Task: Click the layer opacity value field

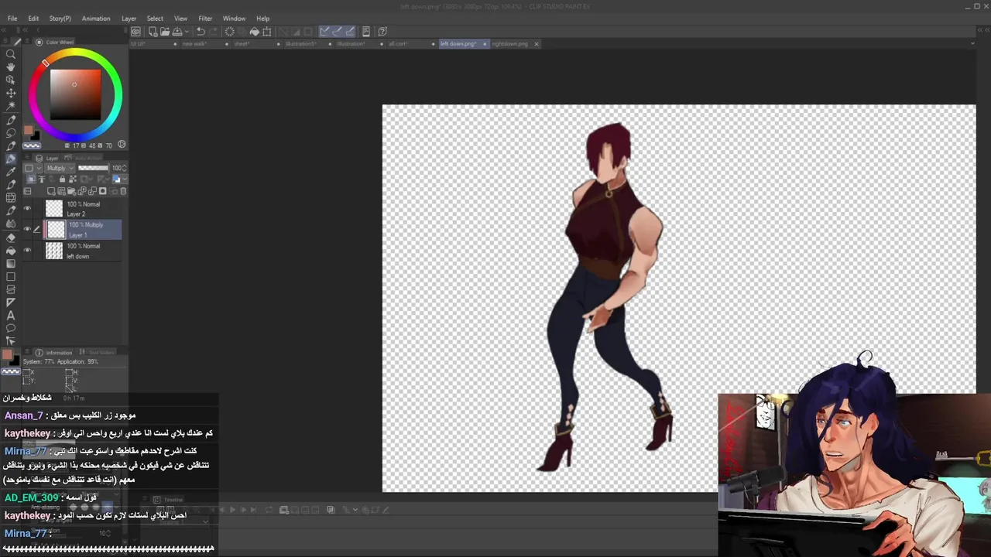Action: 117,168
